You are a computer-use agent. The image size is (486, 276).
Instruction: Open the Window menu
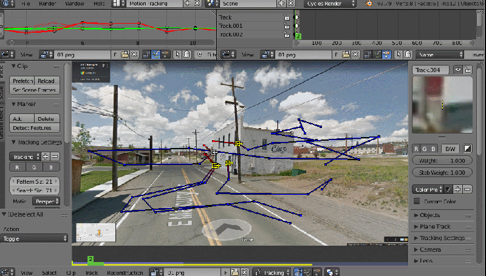[x=74, y=4]
